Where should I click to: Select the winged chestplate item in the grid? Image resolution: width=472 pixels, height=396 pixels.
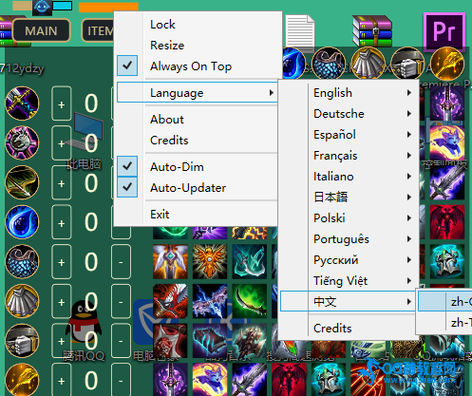coord(170,261)
